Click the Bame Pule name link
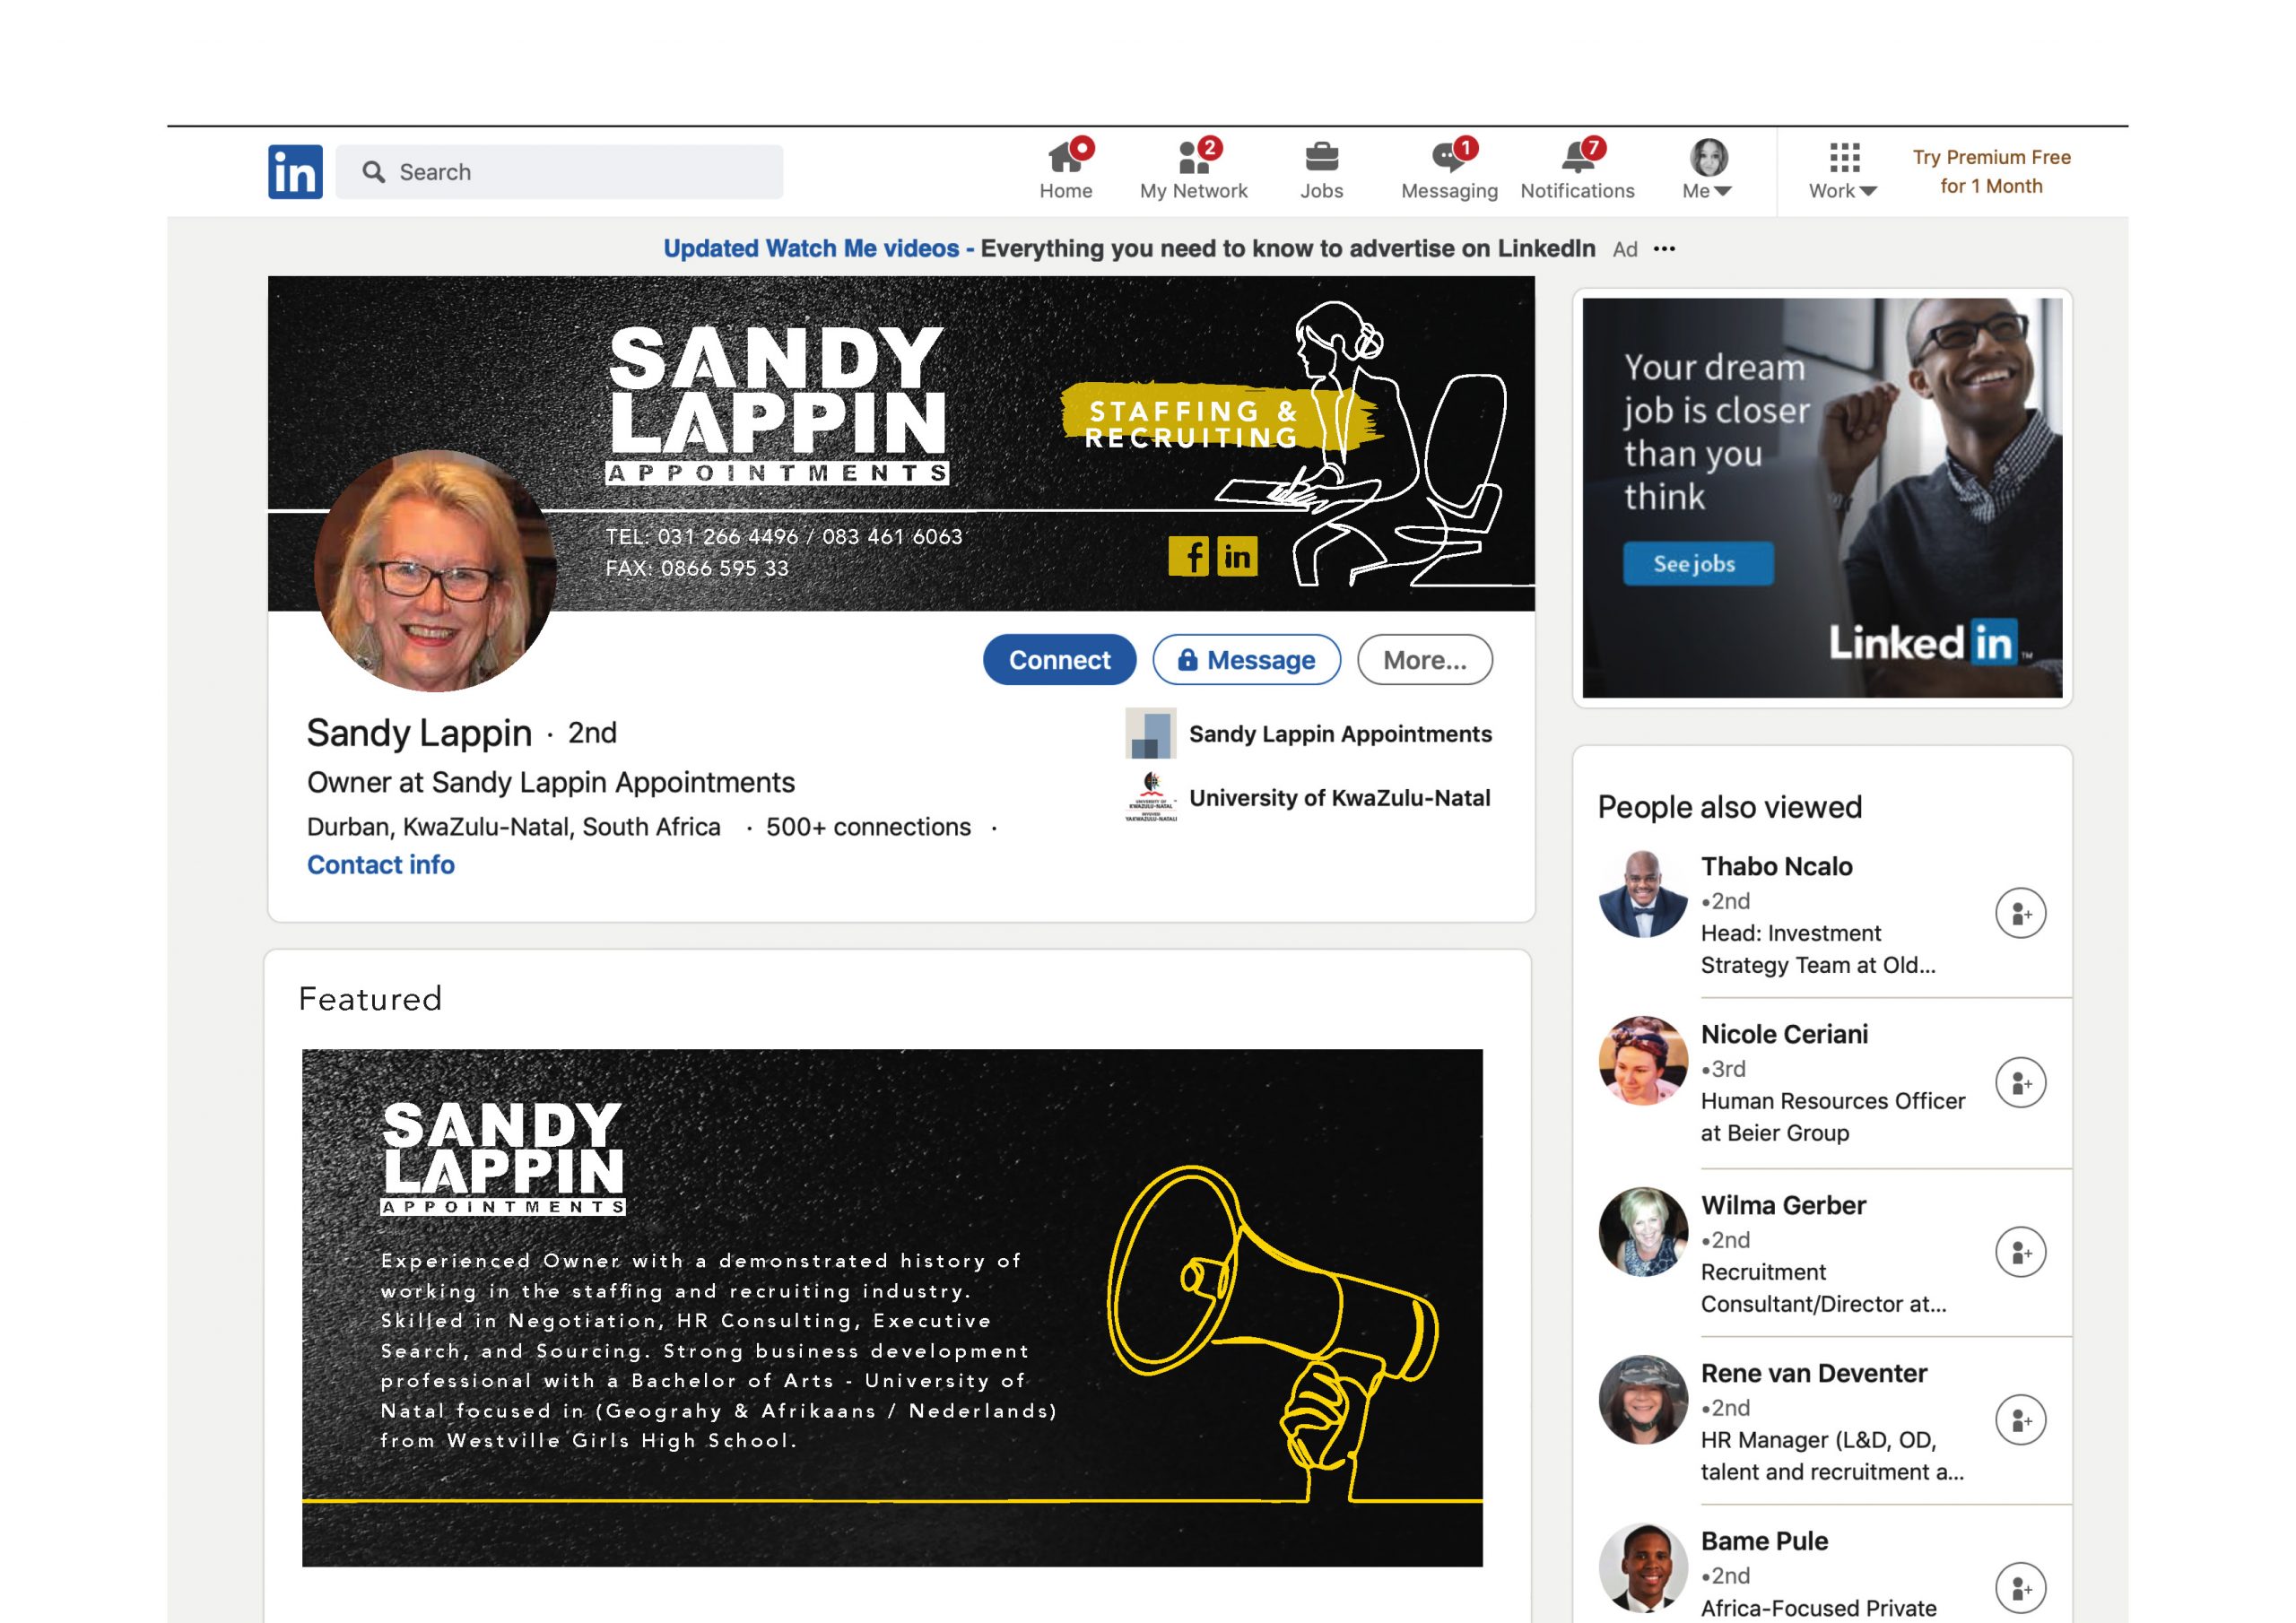Image resolution: width=2296 pixels, height=1623 pixels. pos(1764,1541)
